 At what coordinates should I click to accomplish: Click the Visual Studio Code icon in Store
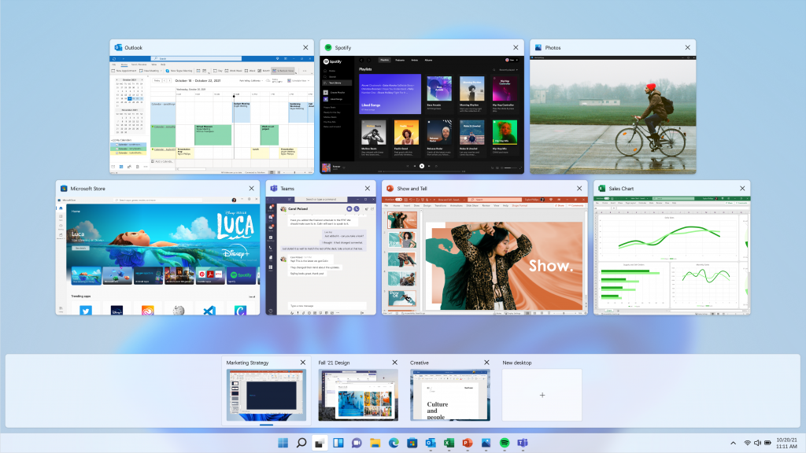[209, 310]
